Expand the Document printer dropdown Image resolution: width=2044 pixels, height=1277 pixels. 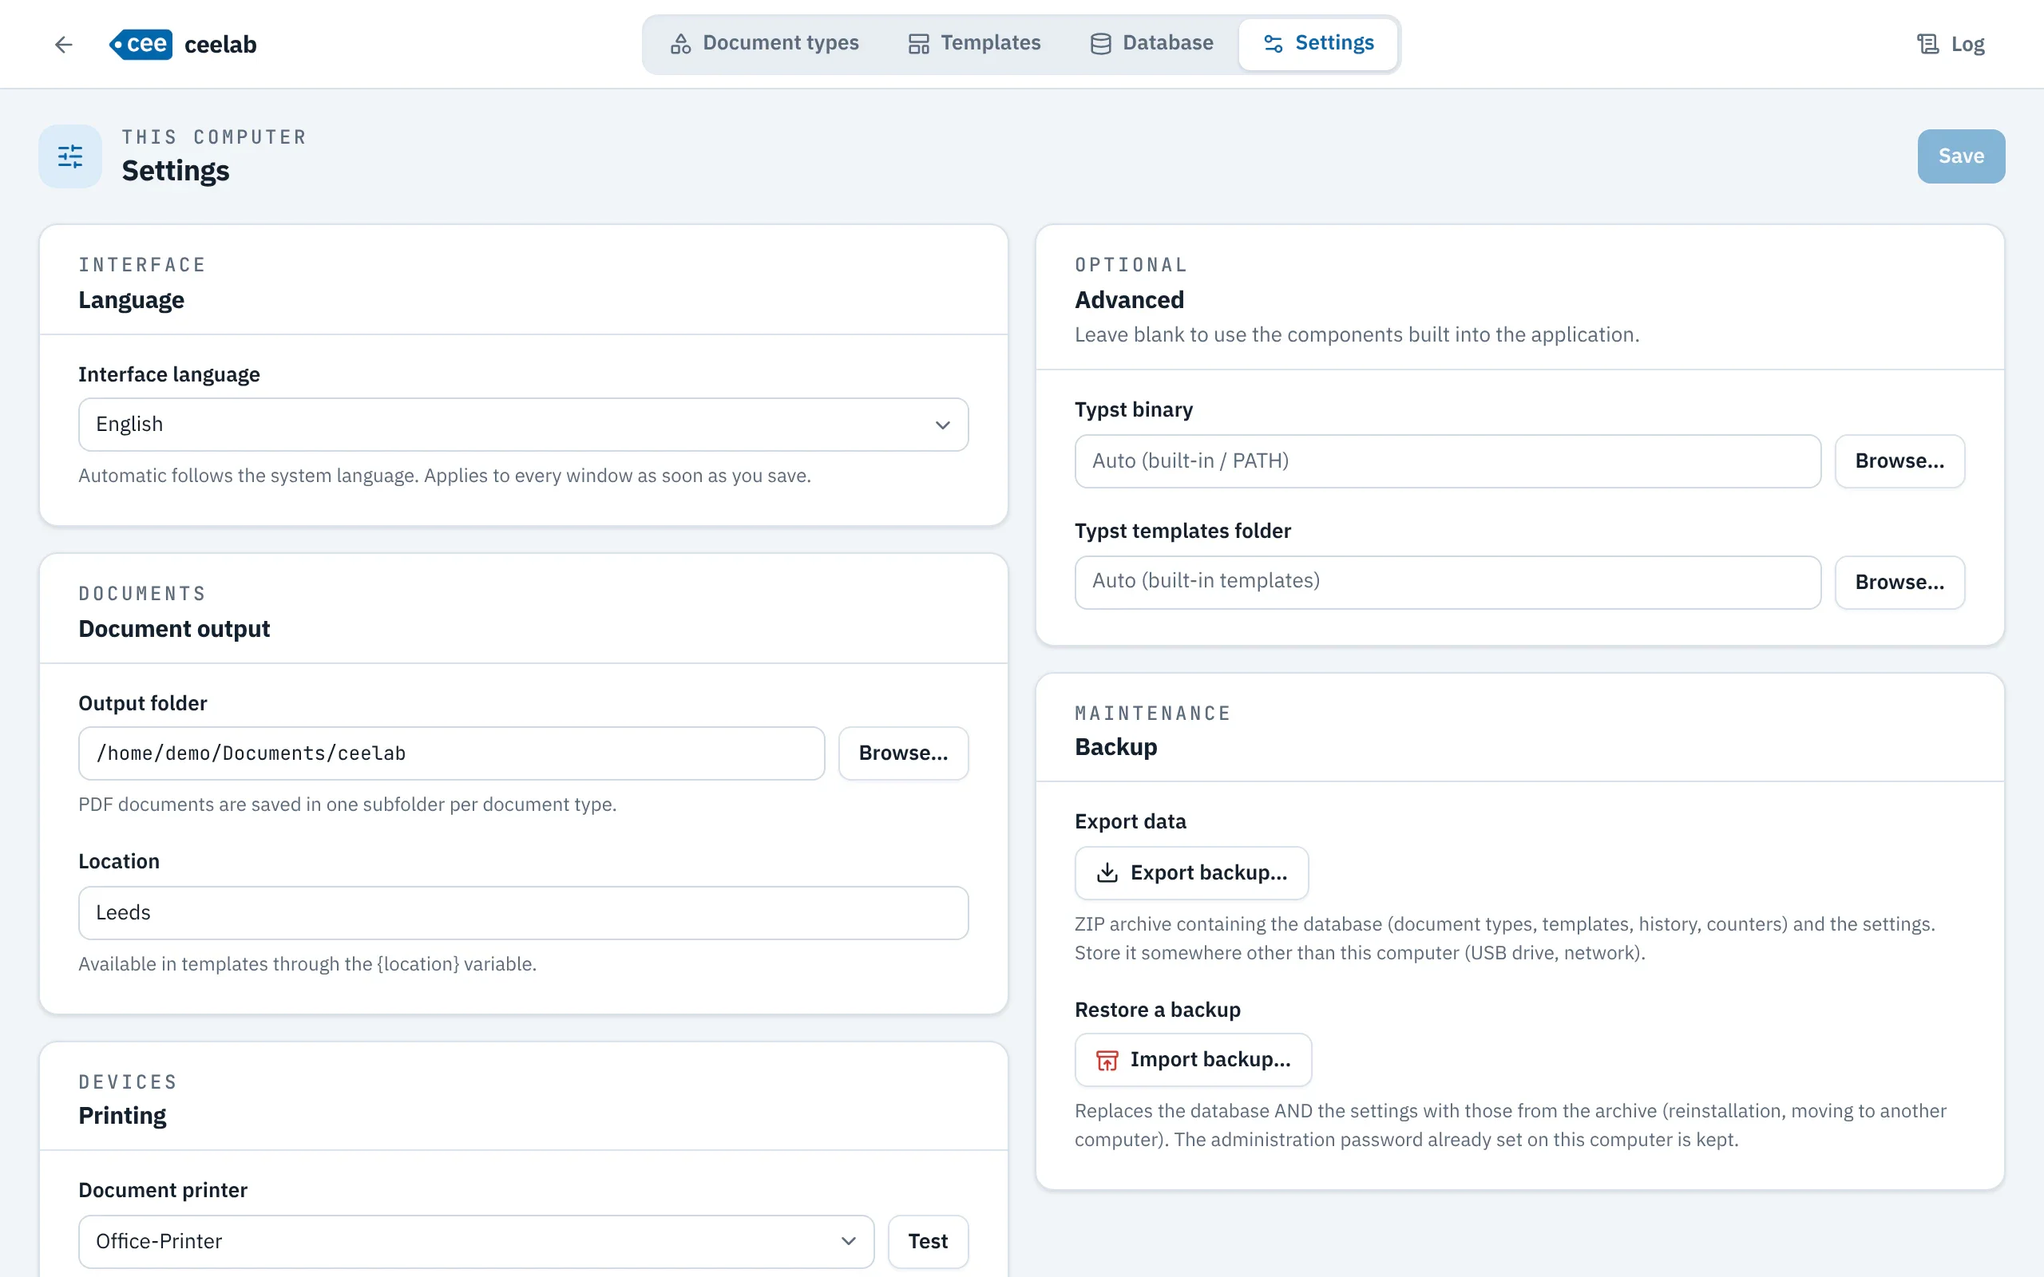(477, 1242)
